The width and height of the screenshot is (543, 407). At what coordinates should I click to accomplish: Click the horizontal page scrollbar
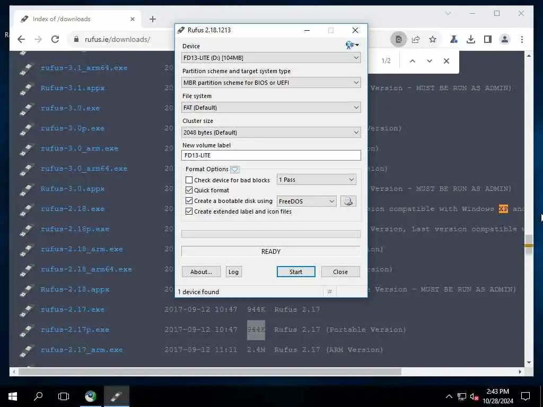pos(210,371)
